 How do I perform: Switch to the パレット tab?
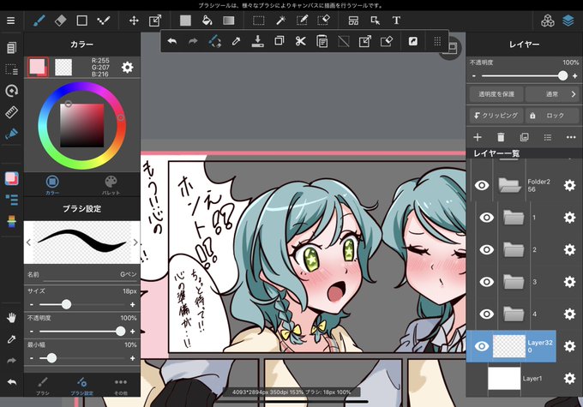click(x=111, y=185)
